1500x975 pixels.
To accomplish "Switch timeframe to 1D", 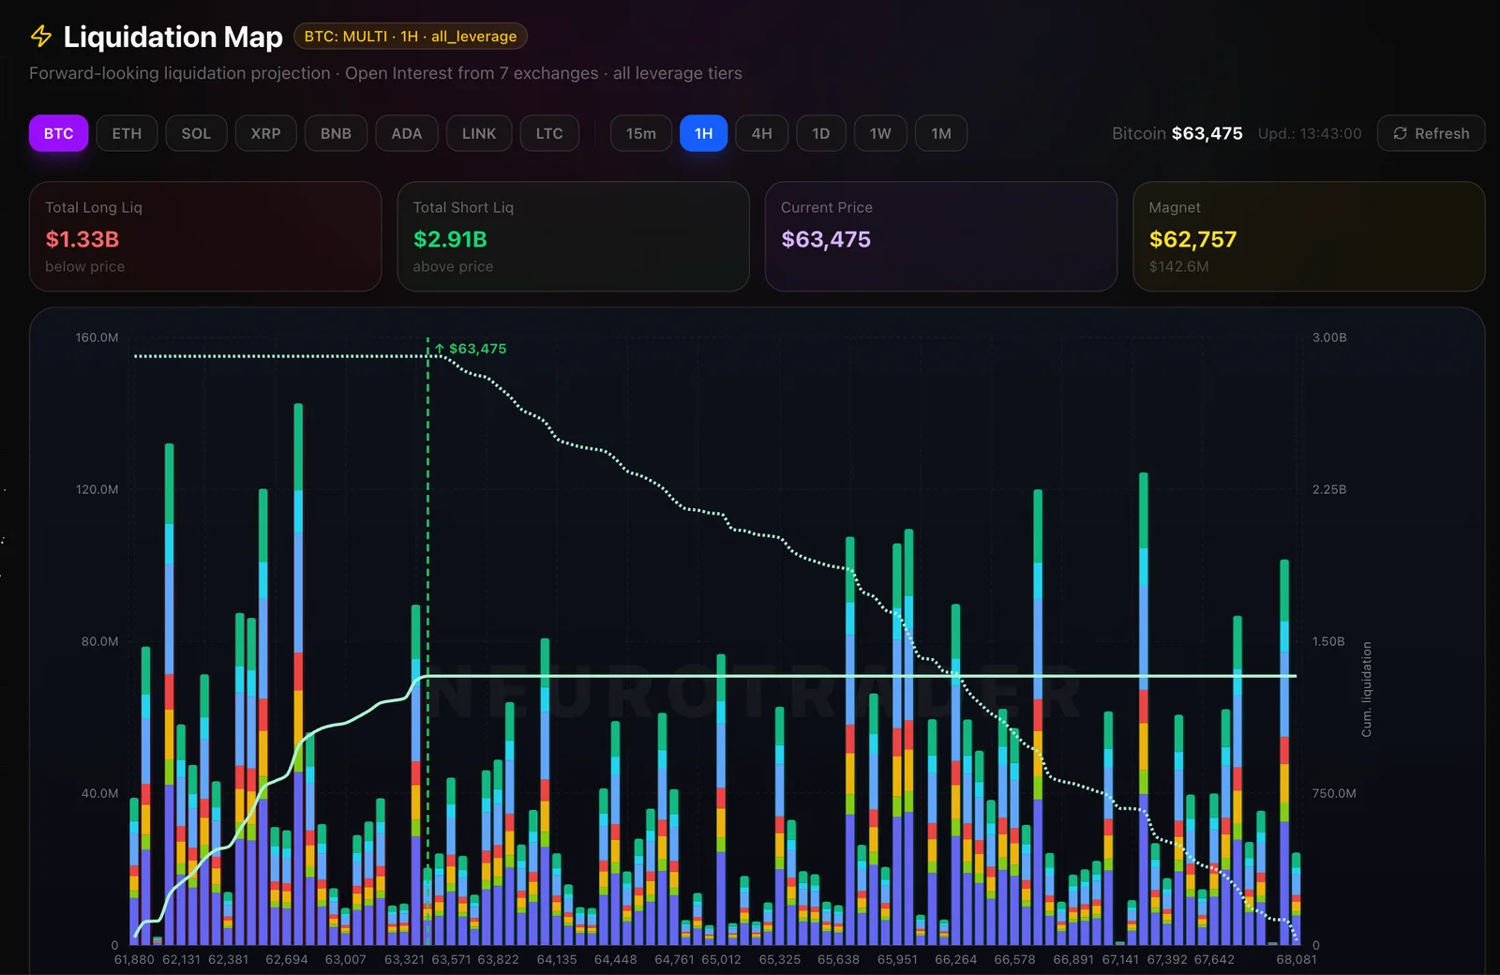I will (821, 133).
